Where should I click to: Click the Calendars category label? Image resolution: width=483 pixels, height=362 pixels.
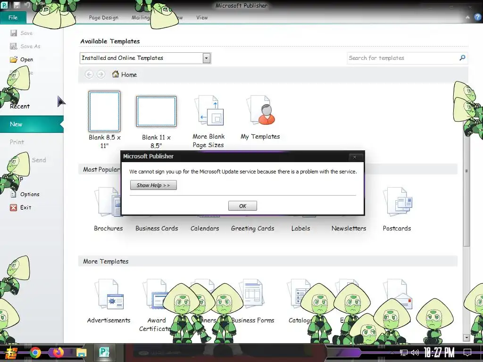tap(205, 229)
